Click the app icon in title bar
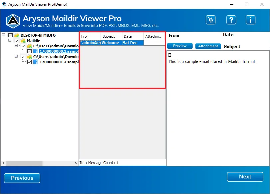 [x=4, y=4]
